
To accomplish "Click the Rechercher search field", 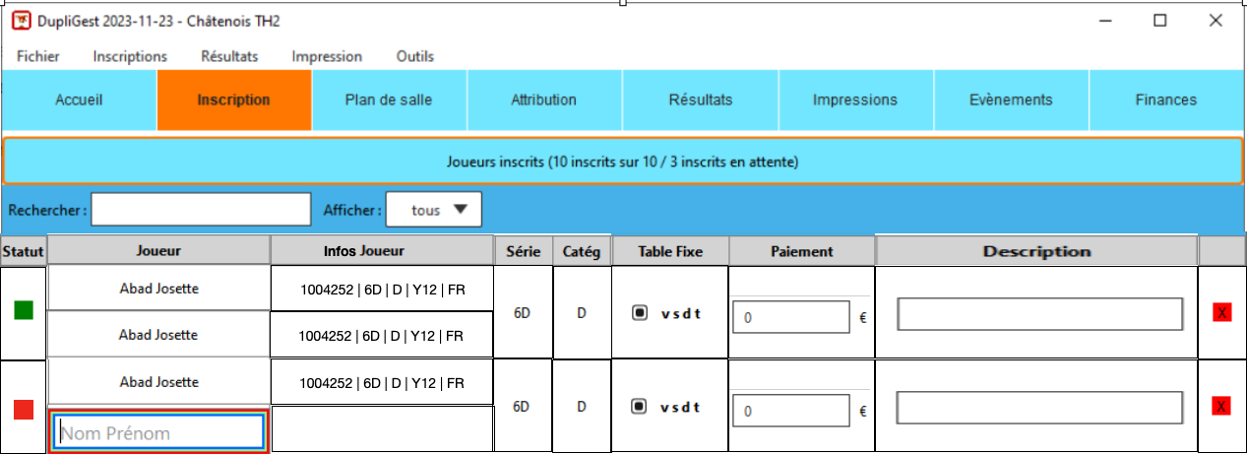I will click(x=201, y=210).
